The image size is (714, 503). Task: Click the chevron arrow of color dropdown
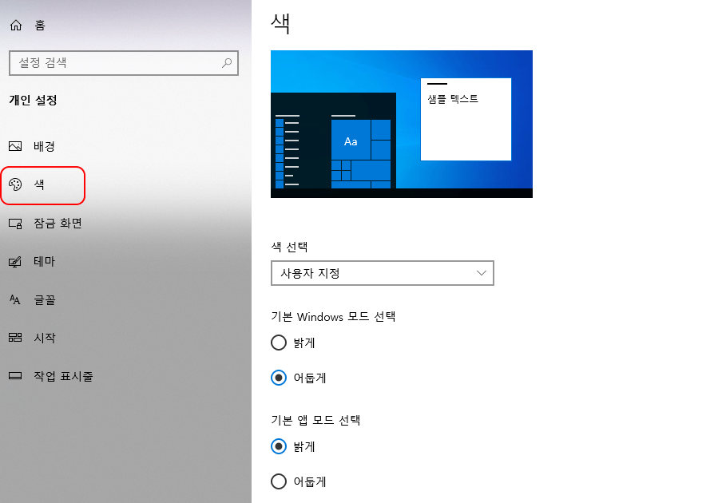[482, 273]
